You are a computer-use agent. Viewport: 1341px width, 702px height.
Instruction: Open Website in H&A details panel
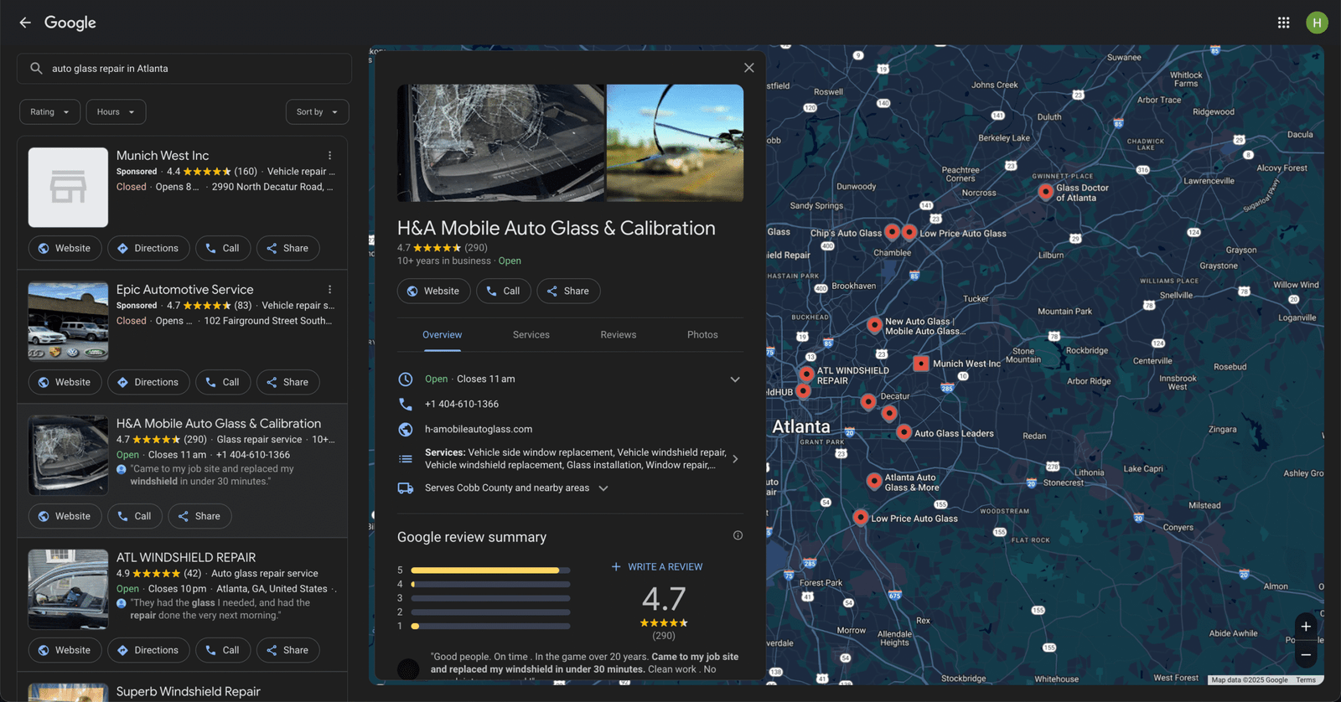[x=433, y=292]
